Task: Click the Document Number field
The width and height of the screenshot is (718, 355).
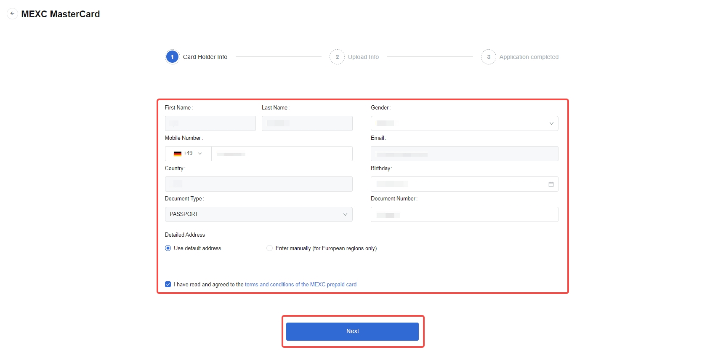Action: [x=465, y=214]
